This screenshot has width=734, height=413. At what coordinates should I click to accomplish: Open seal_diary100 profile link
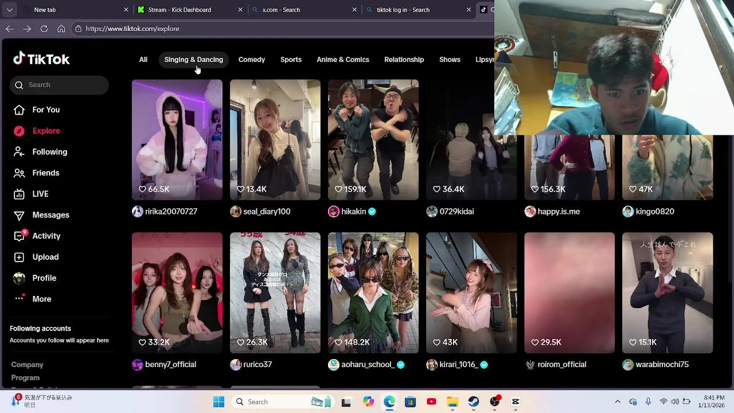(x=267, y=212)
